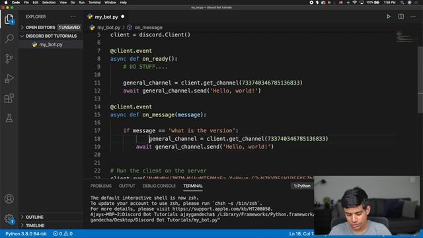Open the Testing flask icon view
This screenshot has width=423, height=238.
click(x=9, y=118)
